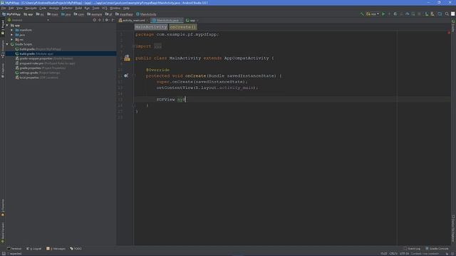Switch to the MainActivity.java editor tab

pyautogui.click(x=167, y=21)
